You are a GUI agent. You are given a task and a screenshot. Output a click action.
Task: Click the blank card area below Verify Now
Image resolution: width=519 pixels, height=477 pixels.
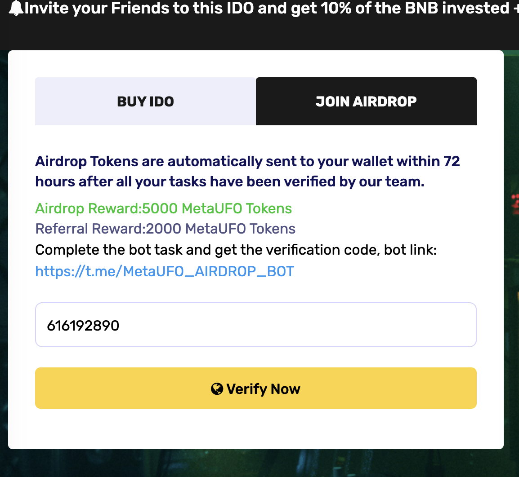pos(255,429)
